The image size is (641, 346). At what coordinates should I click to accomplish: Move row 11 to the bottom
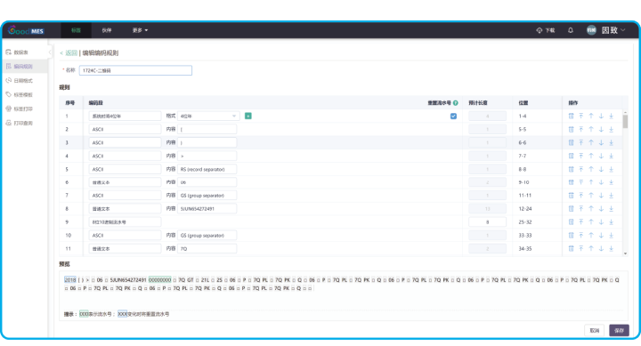pyautogui.click(x=611, y=248)
